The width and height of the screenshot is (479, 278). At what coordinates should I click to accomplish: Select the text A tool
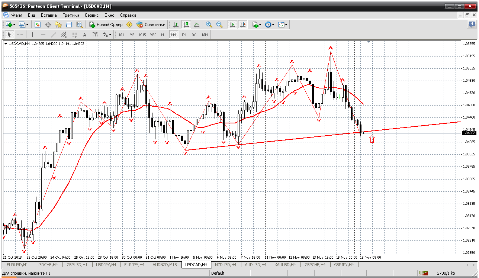84,35
